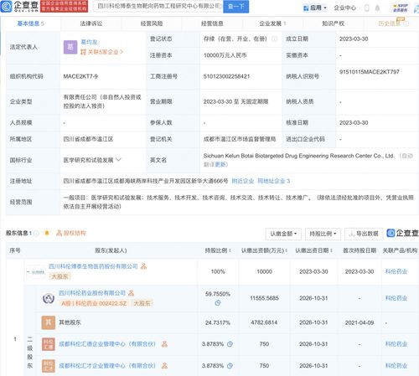The height and width of the screenshot is (376, 419).
Task: Click the 成都科伦汇德 orange logo
Action: pos(49,344)
